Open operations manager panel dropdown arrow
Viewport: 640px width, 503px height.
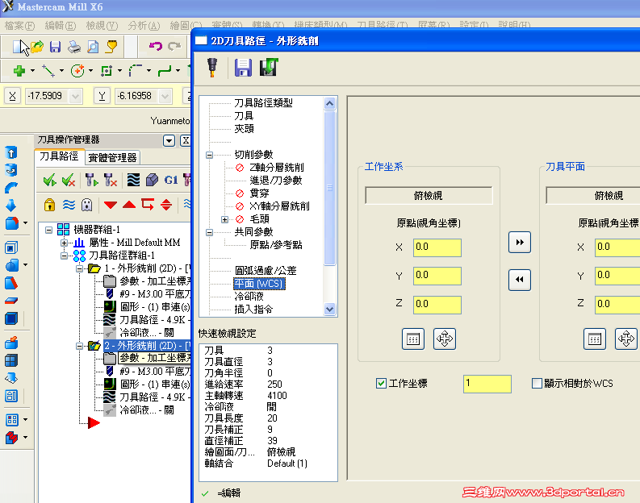169,140
